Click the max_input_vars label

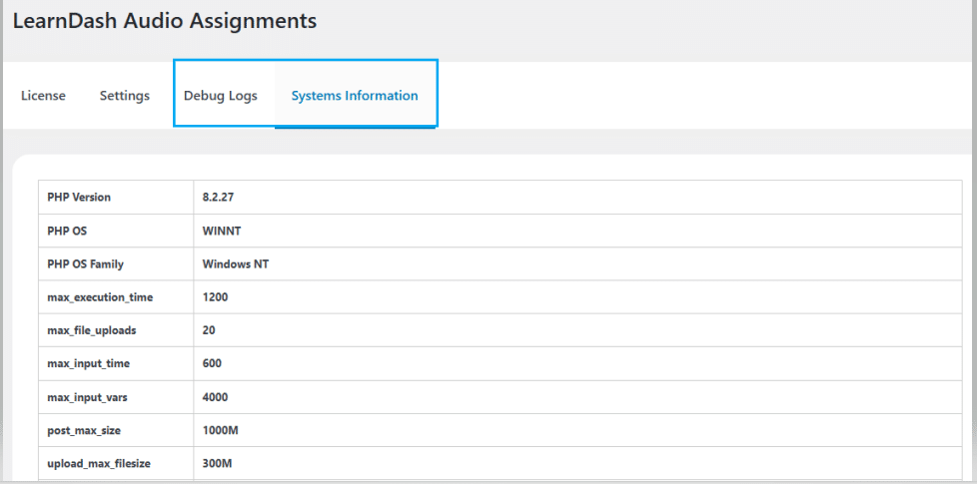(87, 397)
